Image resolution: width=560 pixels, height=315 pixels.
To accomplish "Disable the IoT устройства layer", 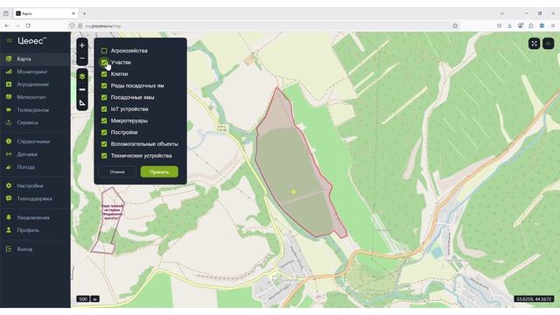I will 104,108.
